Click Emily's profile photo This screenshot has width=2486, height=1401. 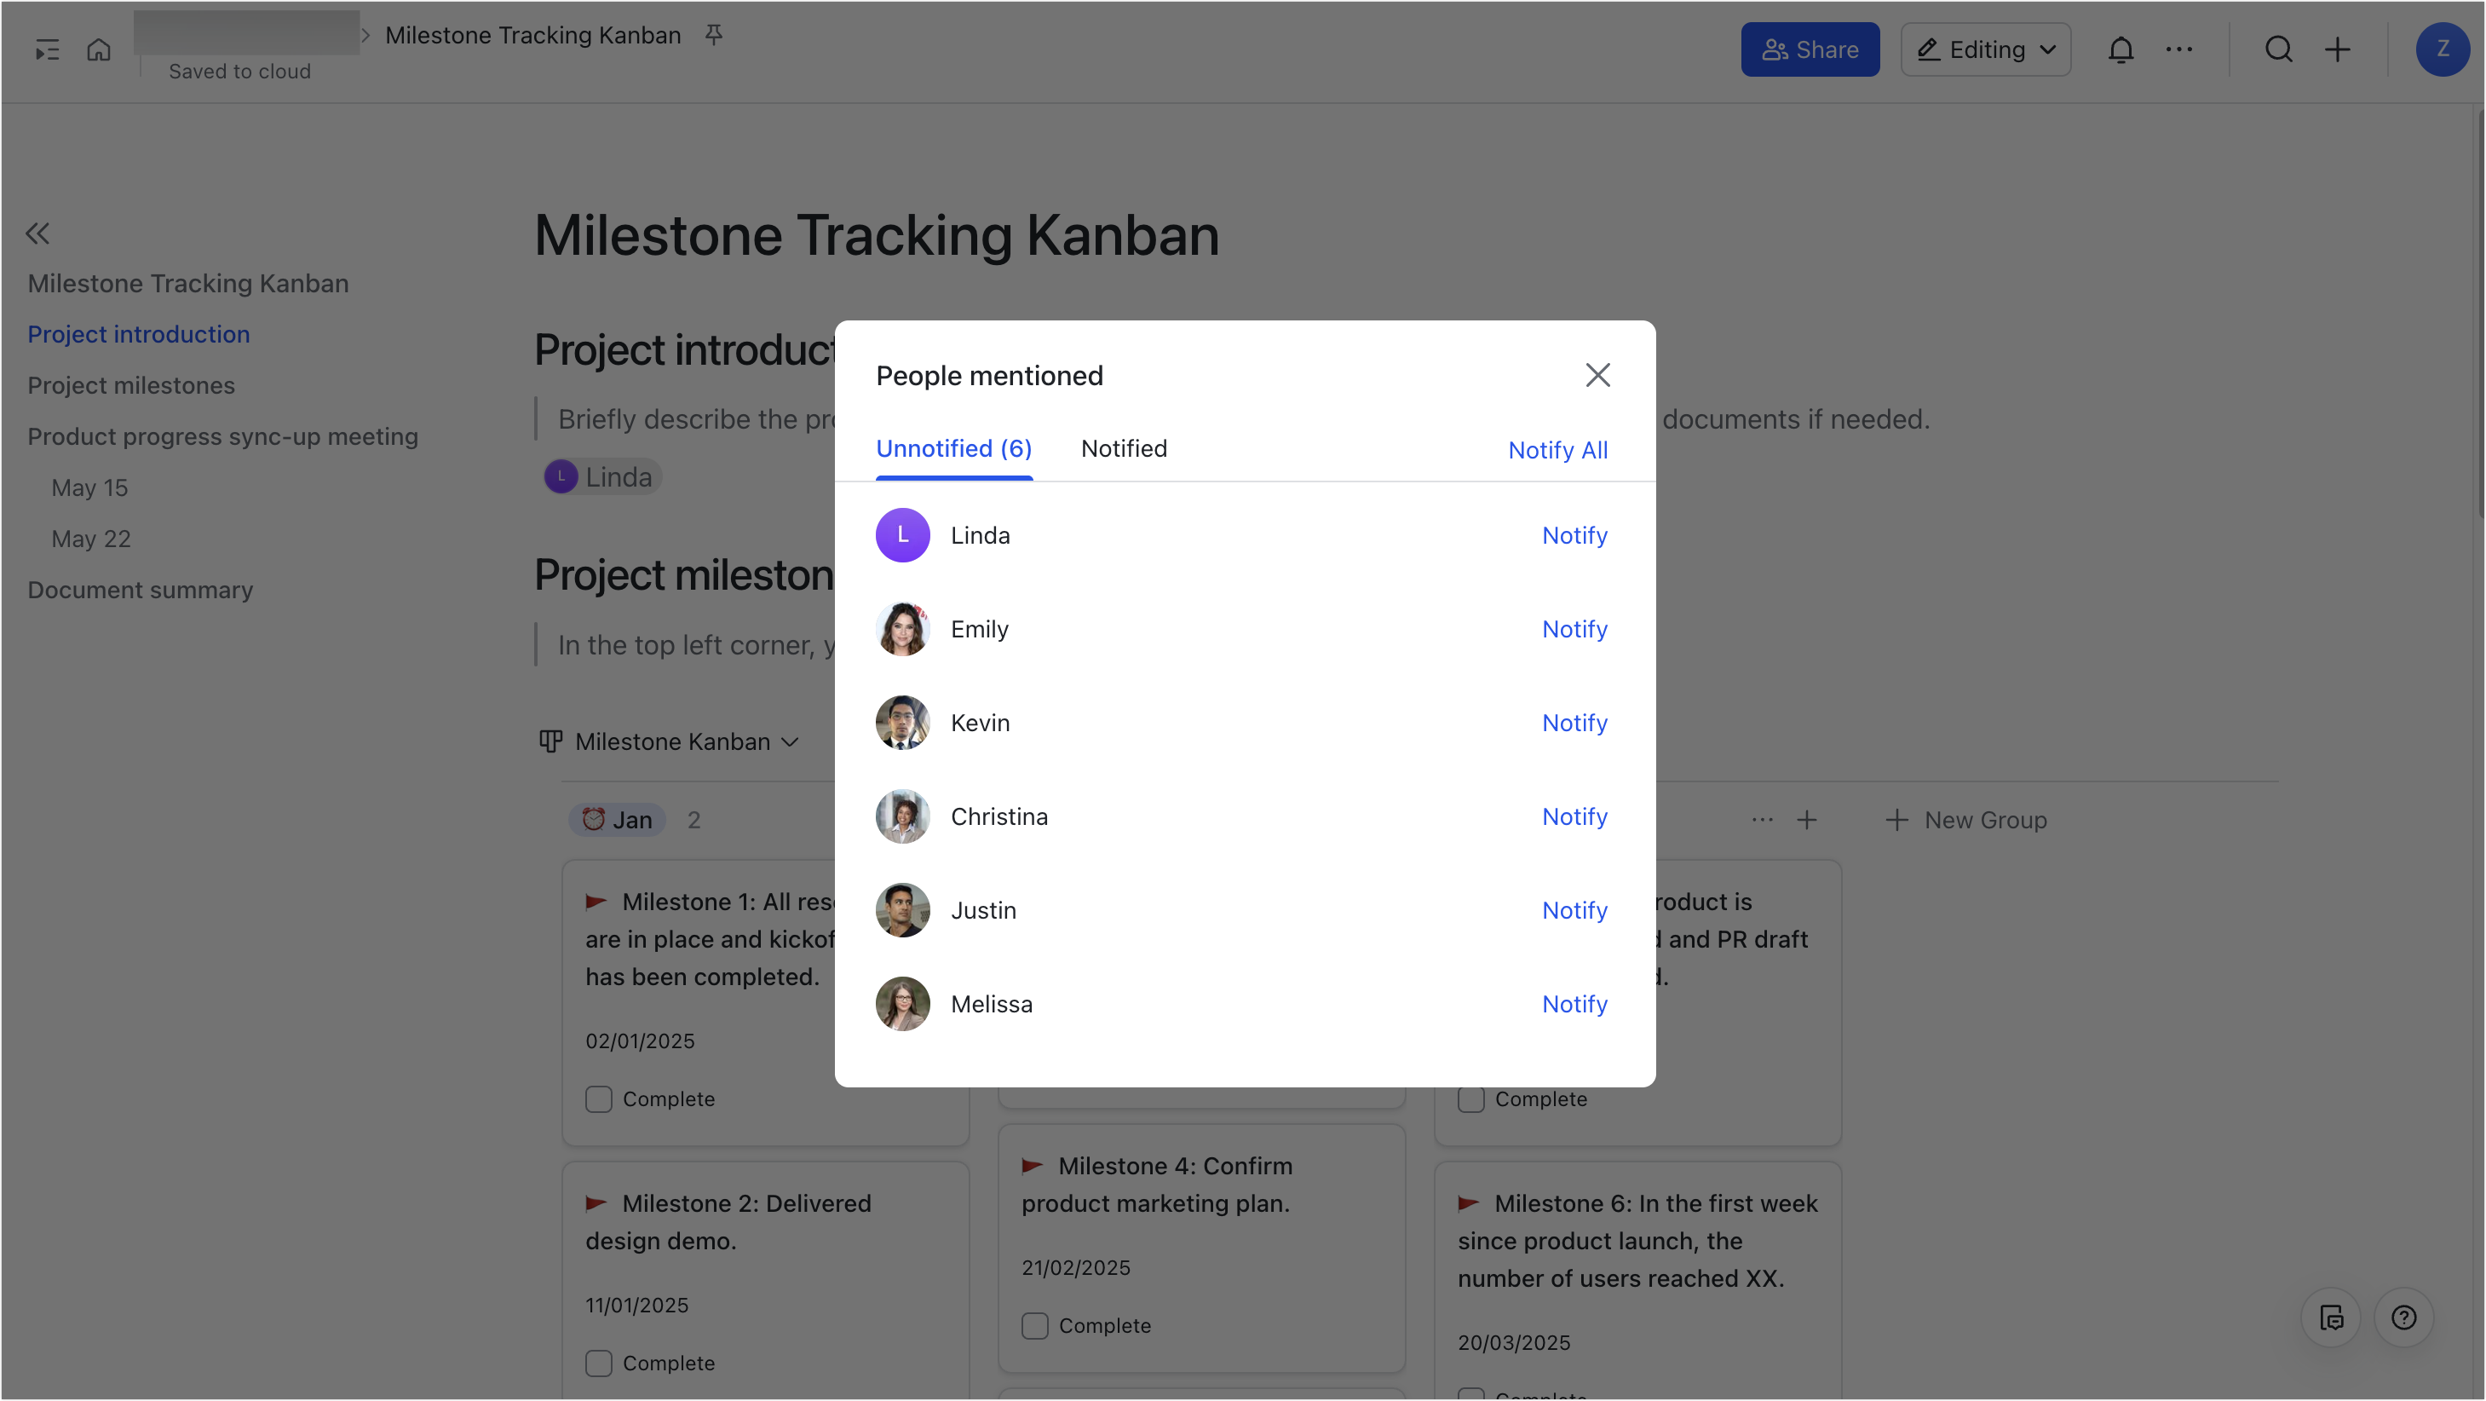[902, 629]
